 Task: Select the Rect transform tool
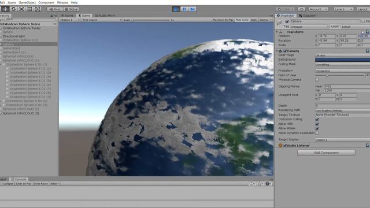[x=29, y=9]
